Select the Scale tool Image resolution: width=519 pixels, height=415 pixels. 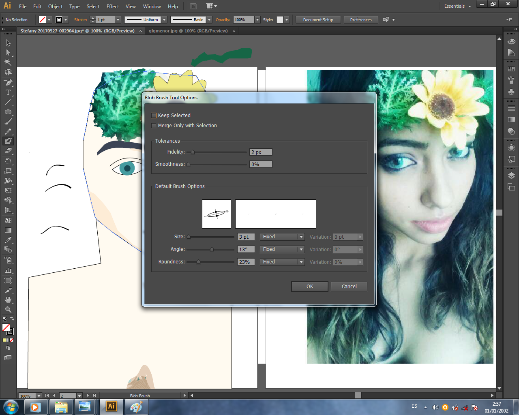(8, 171)
